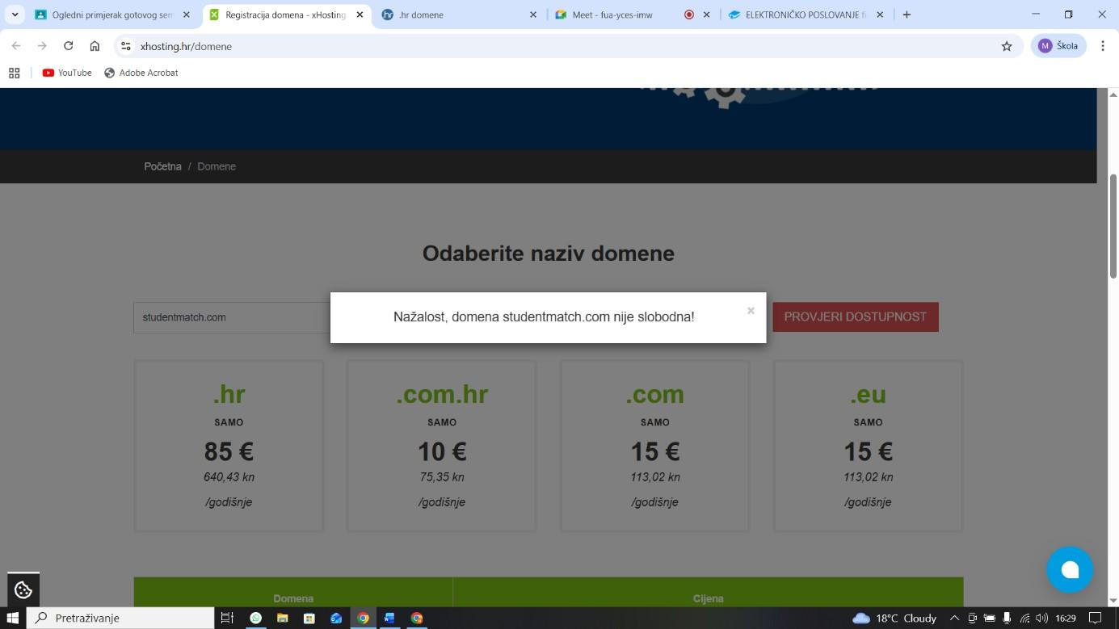Open Outlook from the taskbar
The height and width of the screenshot is (629, 1119).
click(336, 618)
